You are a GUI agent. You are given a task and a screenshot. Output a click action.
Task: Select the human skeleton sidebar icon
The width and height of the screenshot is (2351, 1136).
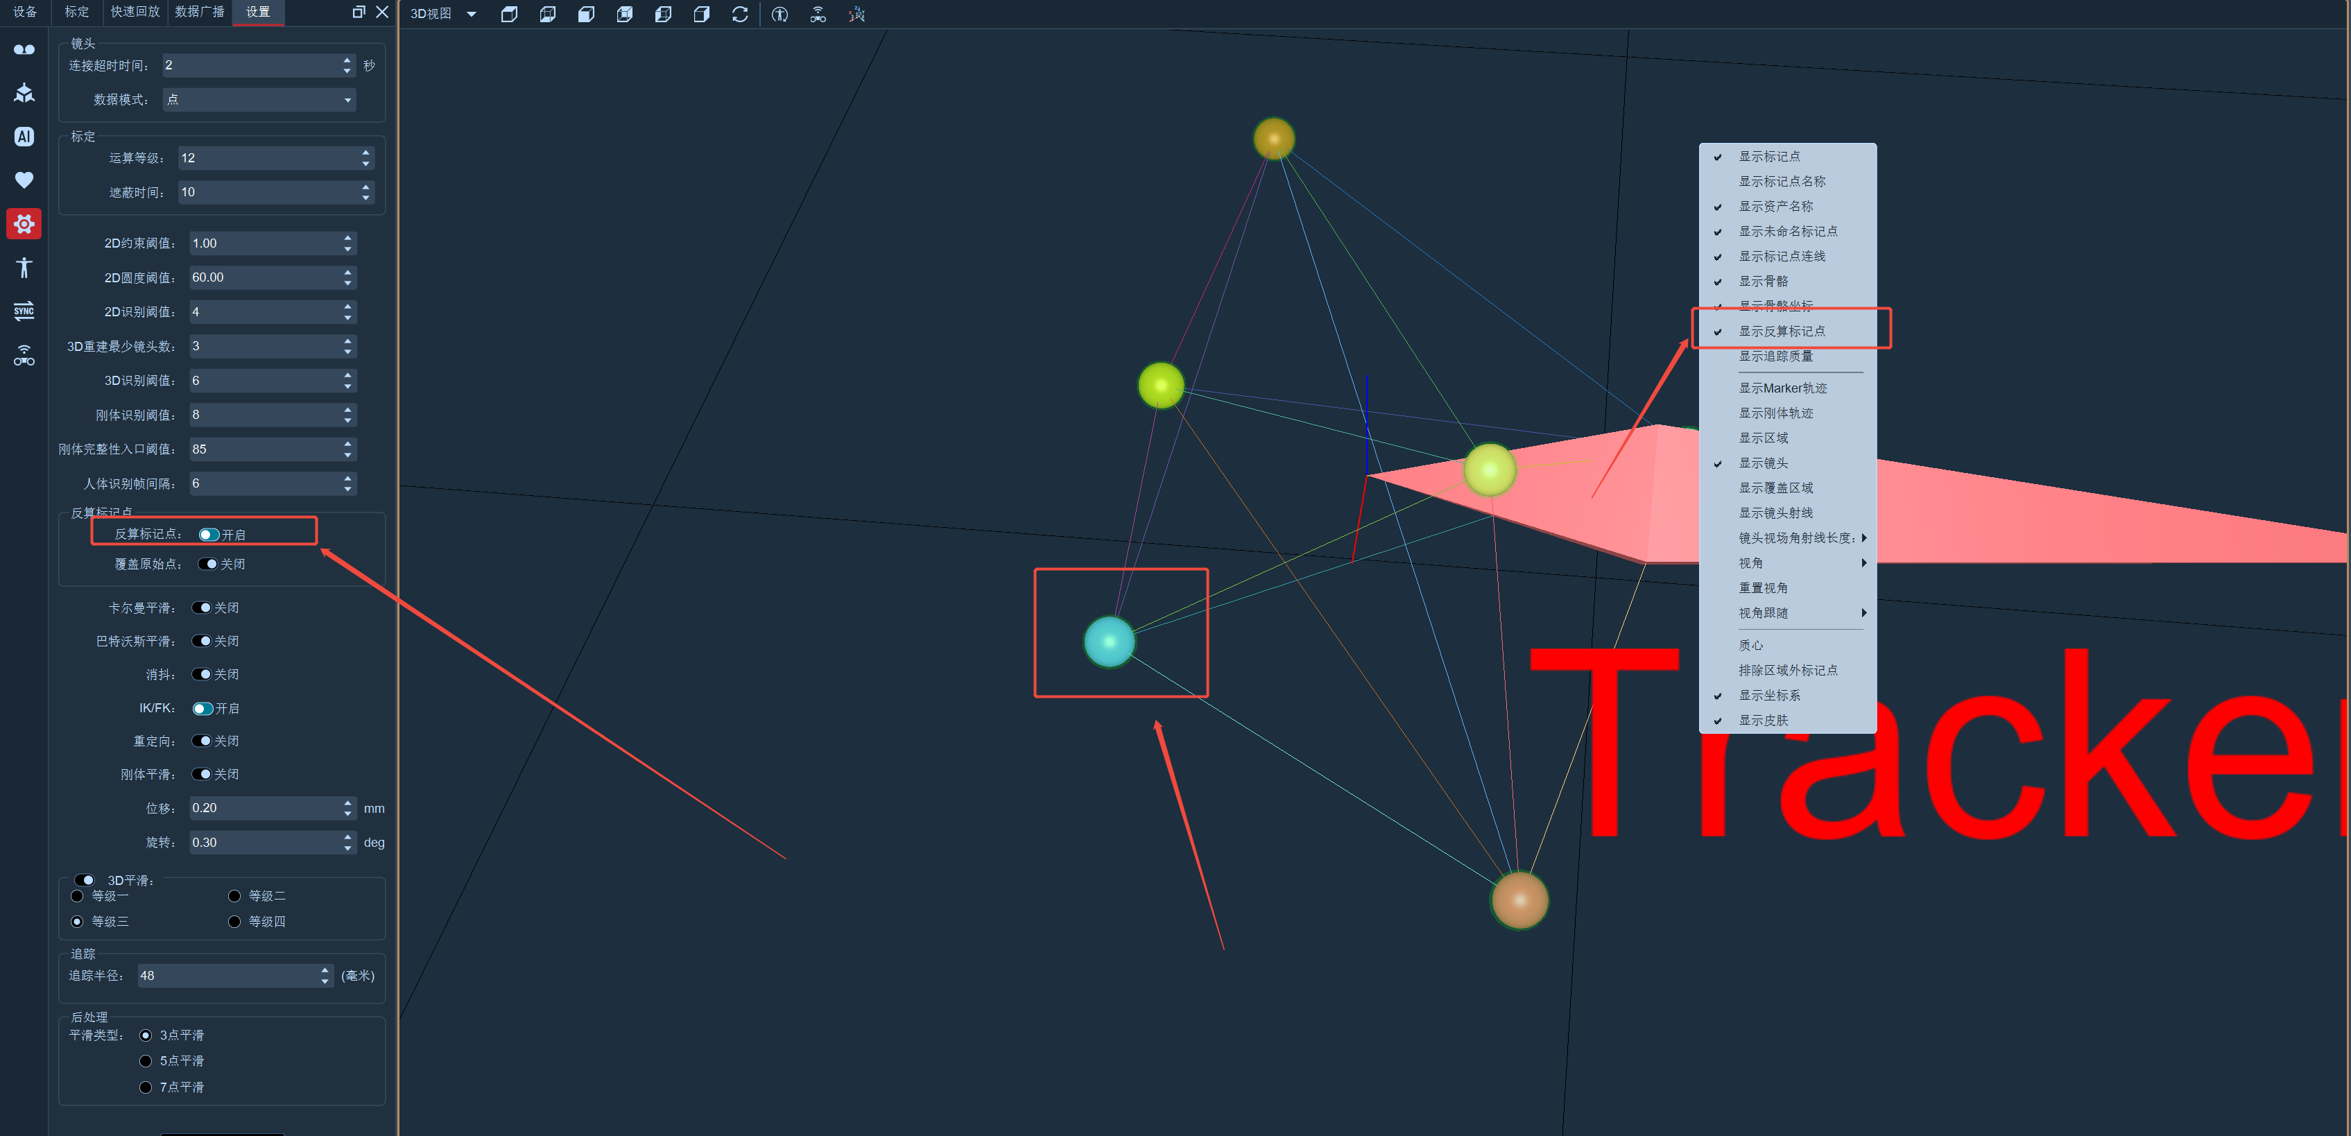[24, 267]
